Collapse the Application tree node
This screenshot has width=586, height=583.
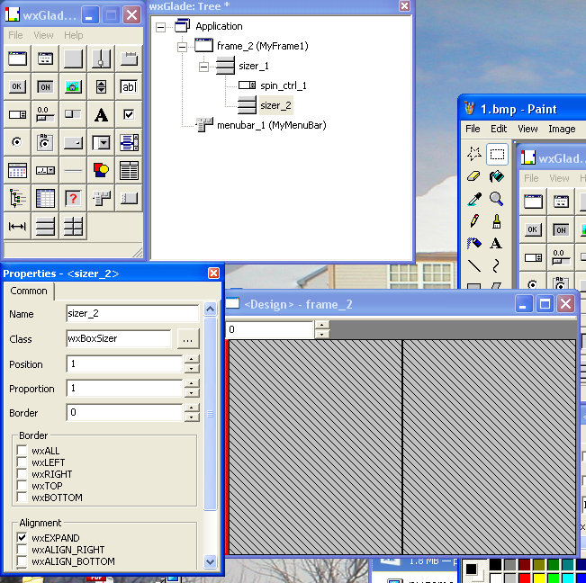160,27
